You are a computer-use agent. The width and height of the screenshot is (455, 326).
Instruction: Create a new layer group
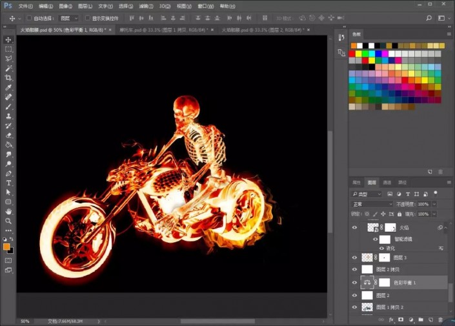tap(421, 320)
